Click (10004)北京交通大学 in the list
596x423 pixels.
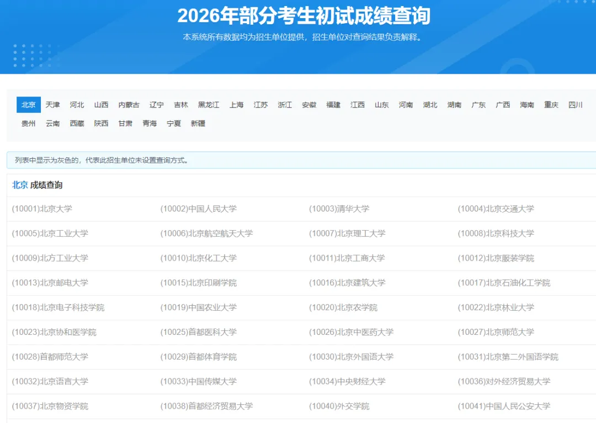[496, 209]
